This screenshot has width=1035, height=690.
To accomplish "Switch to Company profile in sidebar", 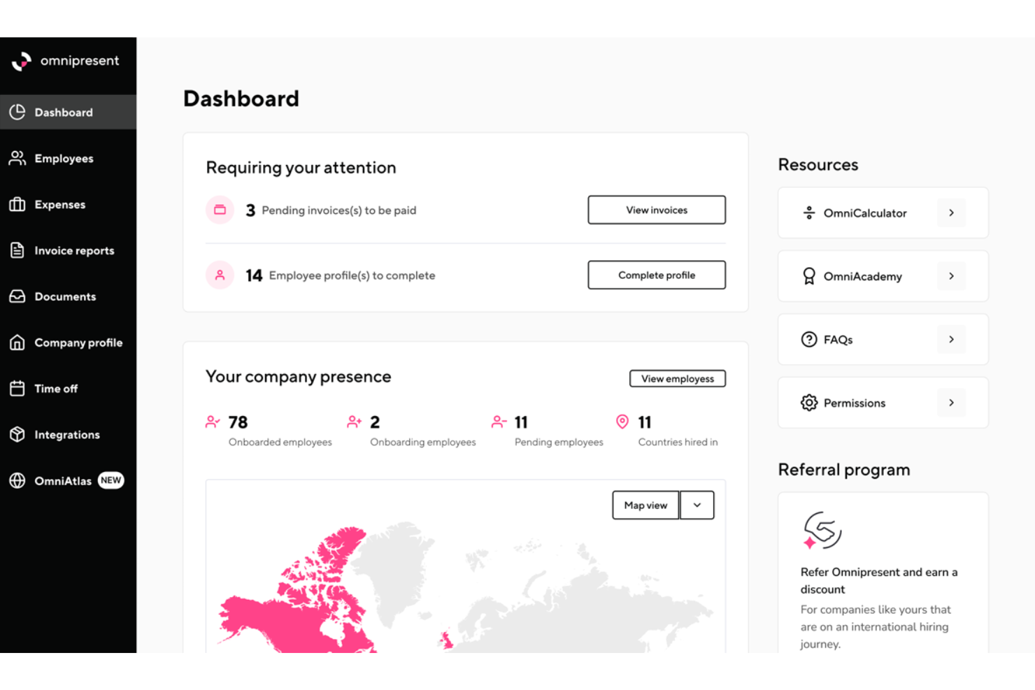I will click(78, 343).
